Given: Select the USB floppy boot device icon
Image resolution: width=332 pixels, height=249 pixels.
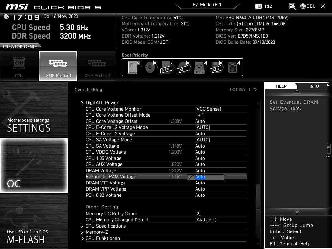Looking at the screenshot, I should point(217,67).
